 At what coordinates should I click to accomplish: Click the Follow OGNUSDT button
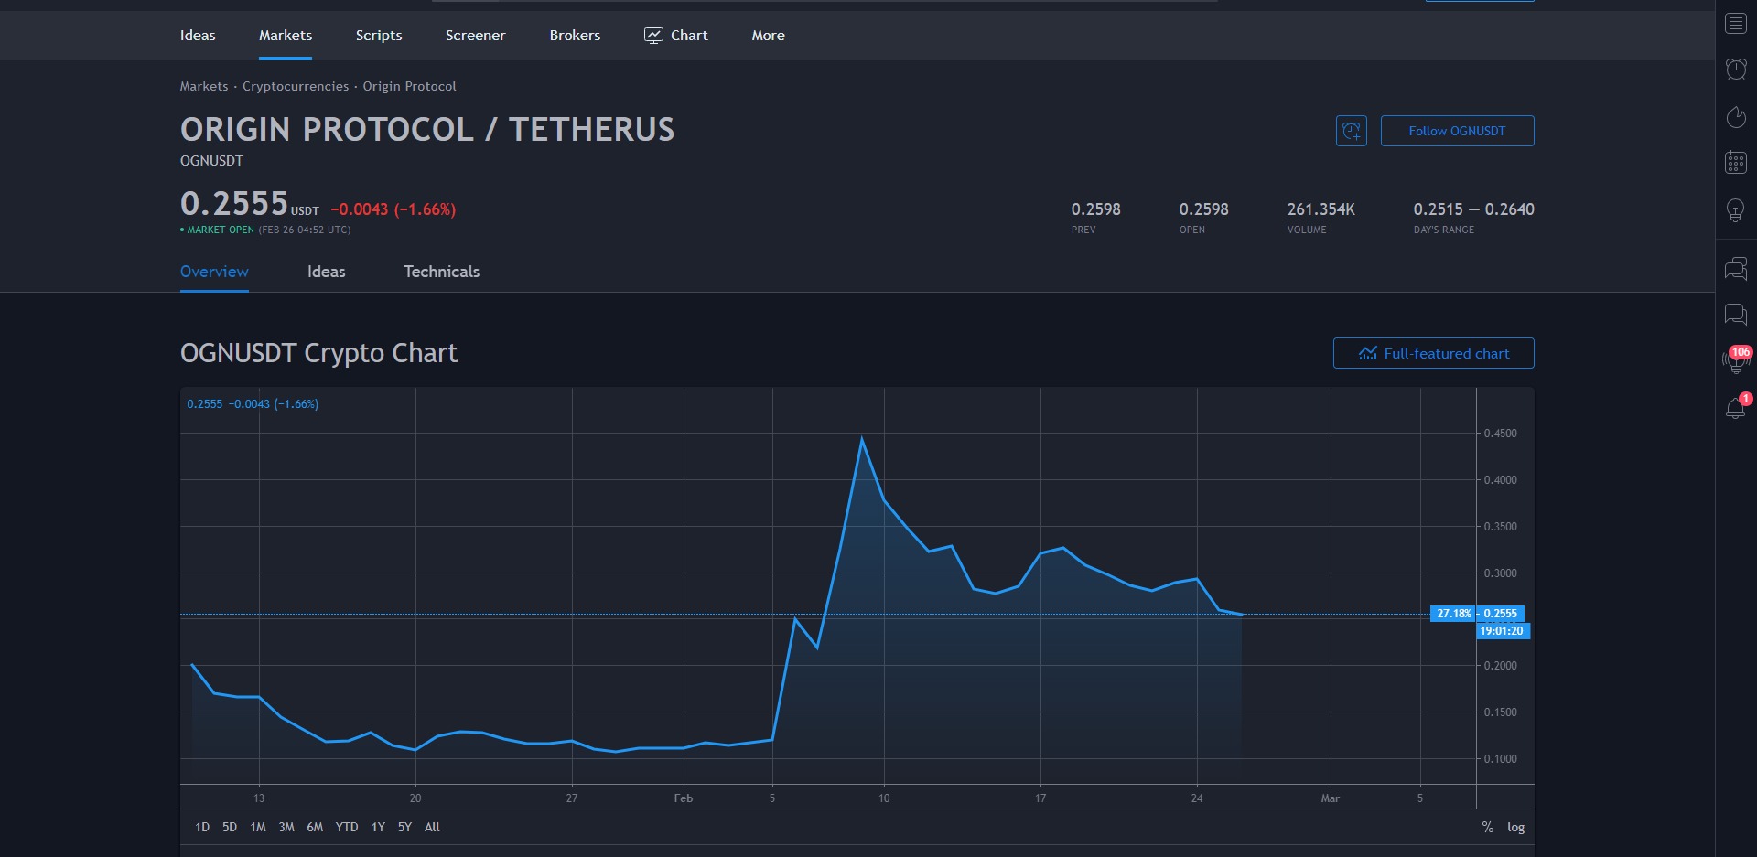pyautogui.click(x=1457, y=131)
